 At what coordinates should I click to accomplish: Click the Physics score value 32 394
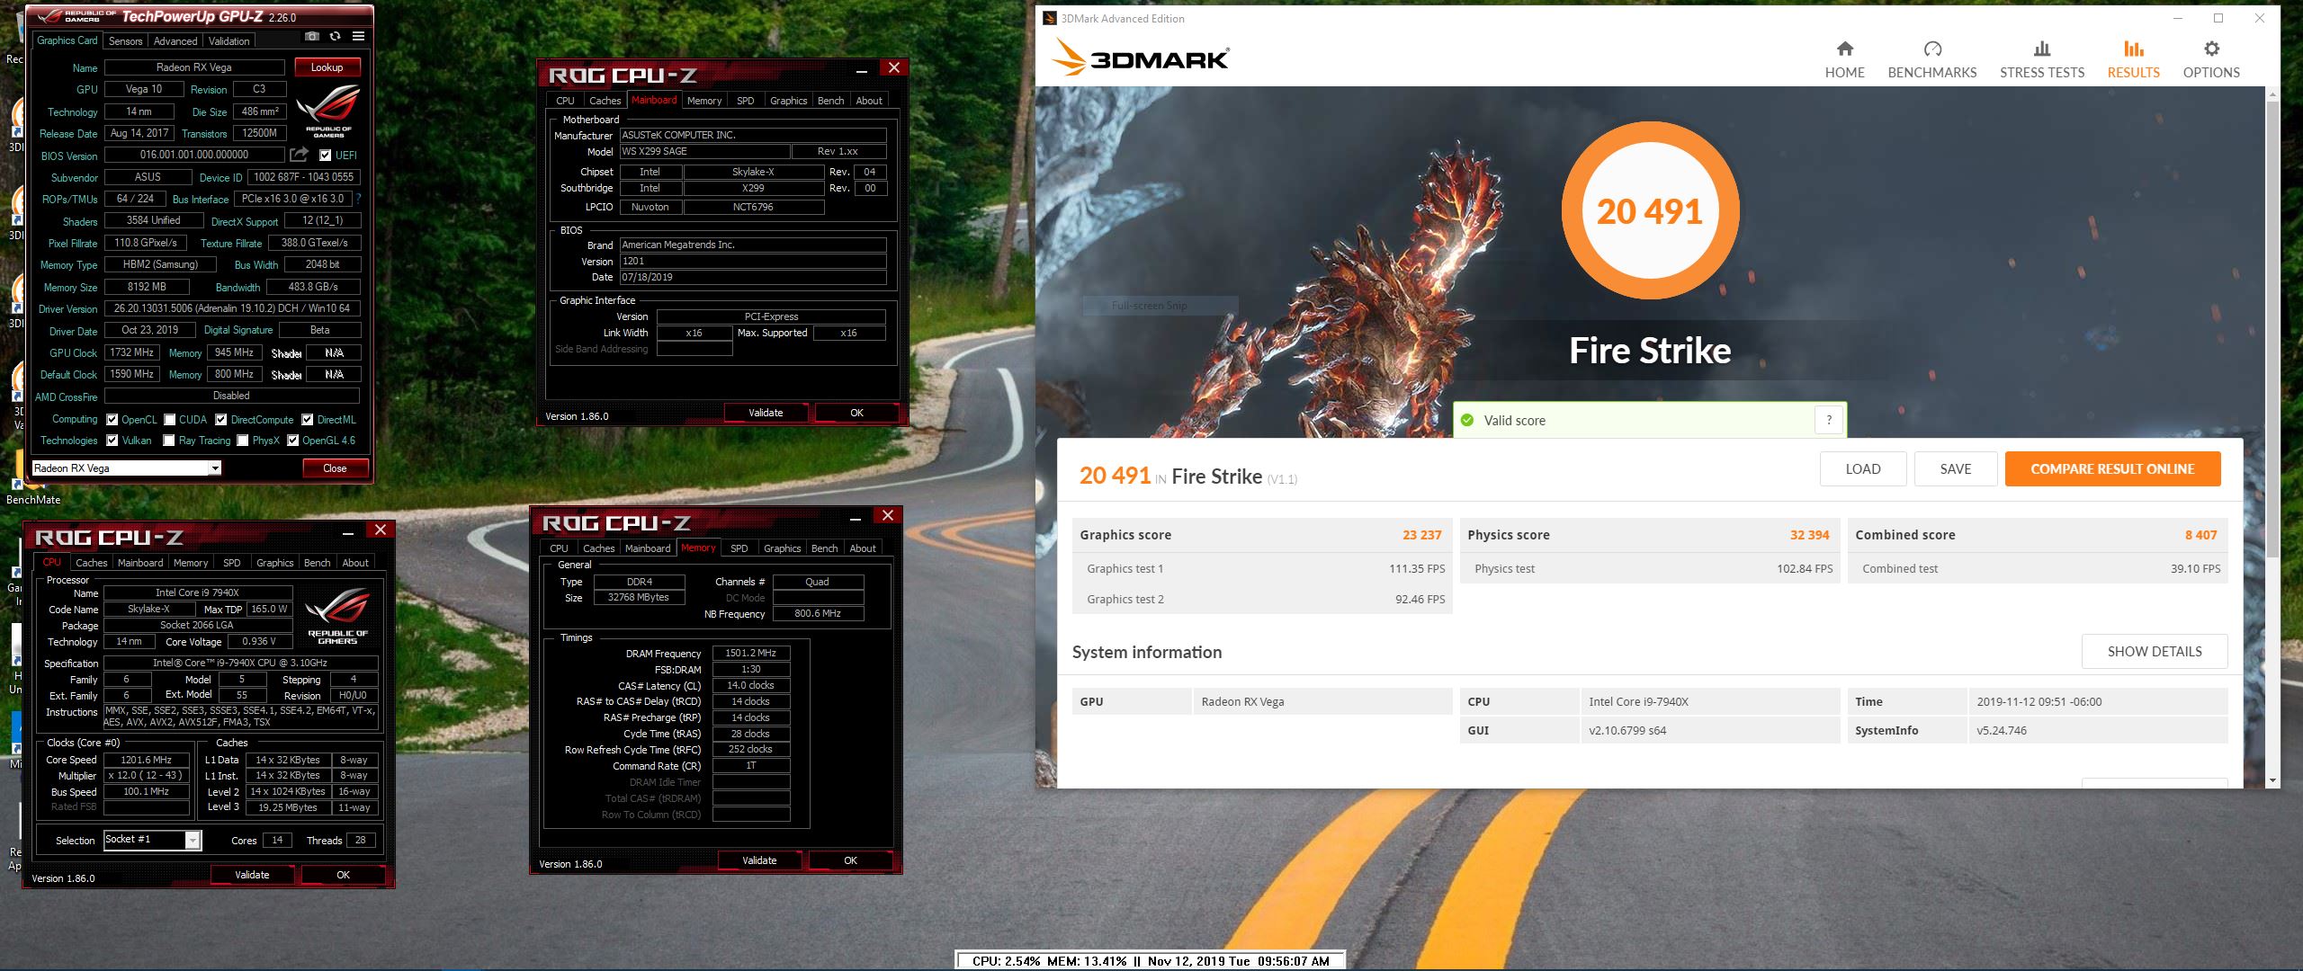click(x=1809, y=535)
